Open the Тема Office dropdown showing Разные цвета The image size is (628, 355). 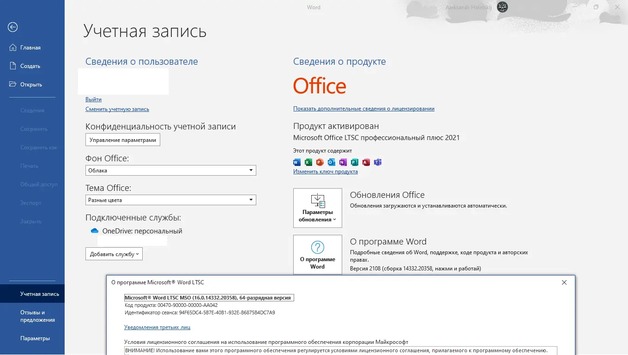170,200
